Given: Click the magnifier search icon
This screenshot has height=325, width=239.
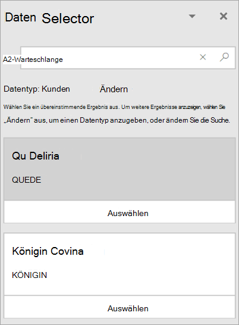Looking at the screenshot, I should tap(224, 57).
